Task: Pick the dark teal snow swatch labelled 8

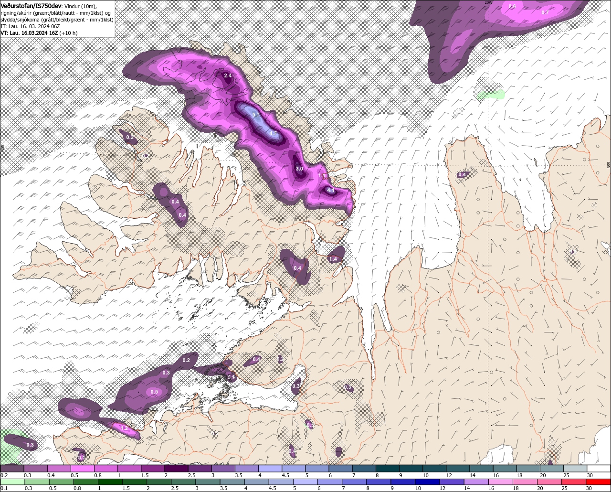Action: coord(388,469)
